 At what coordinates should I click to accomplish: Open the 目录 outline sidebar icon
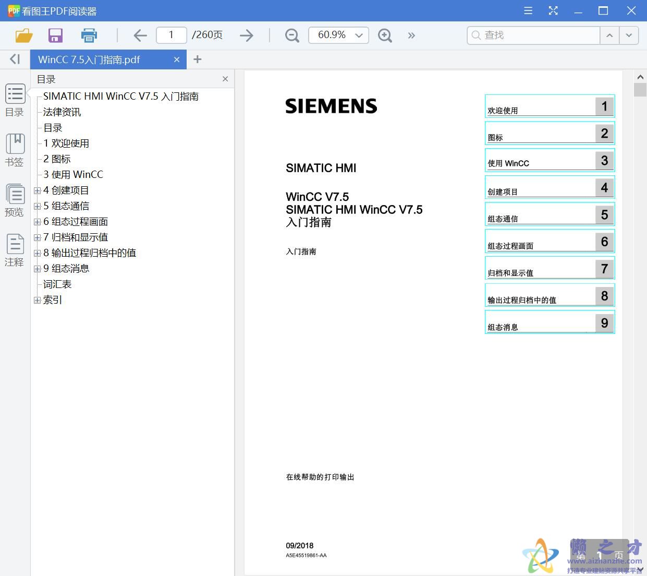pyautogui.click(x=15, y=101)
